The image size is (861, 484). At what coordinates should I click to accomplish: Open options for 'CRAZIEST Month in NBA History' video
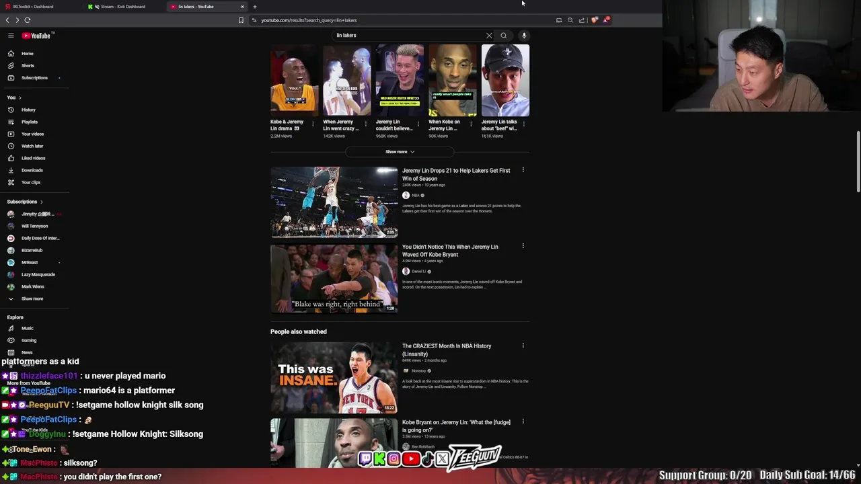coord(523,346)
